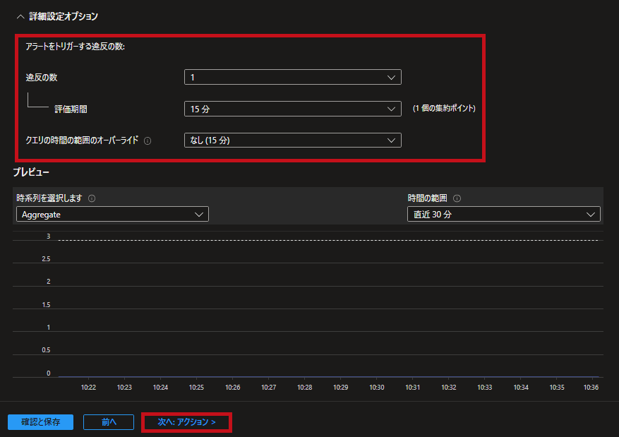The height and width of the screenshot is (437, 619).
Task: Click the 確認と保存 button
Action: click(x=40, y=422)
